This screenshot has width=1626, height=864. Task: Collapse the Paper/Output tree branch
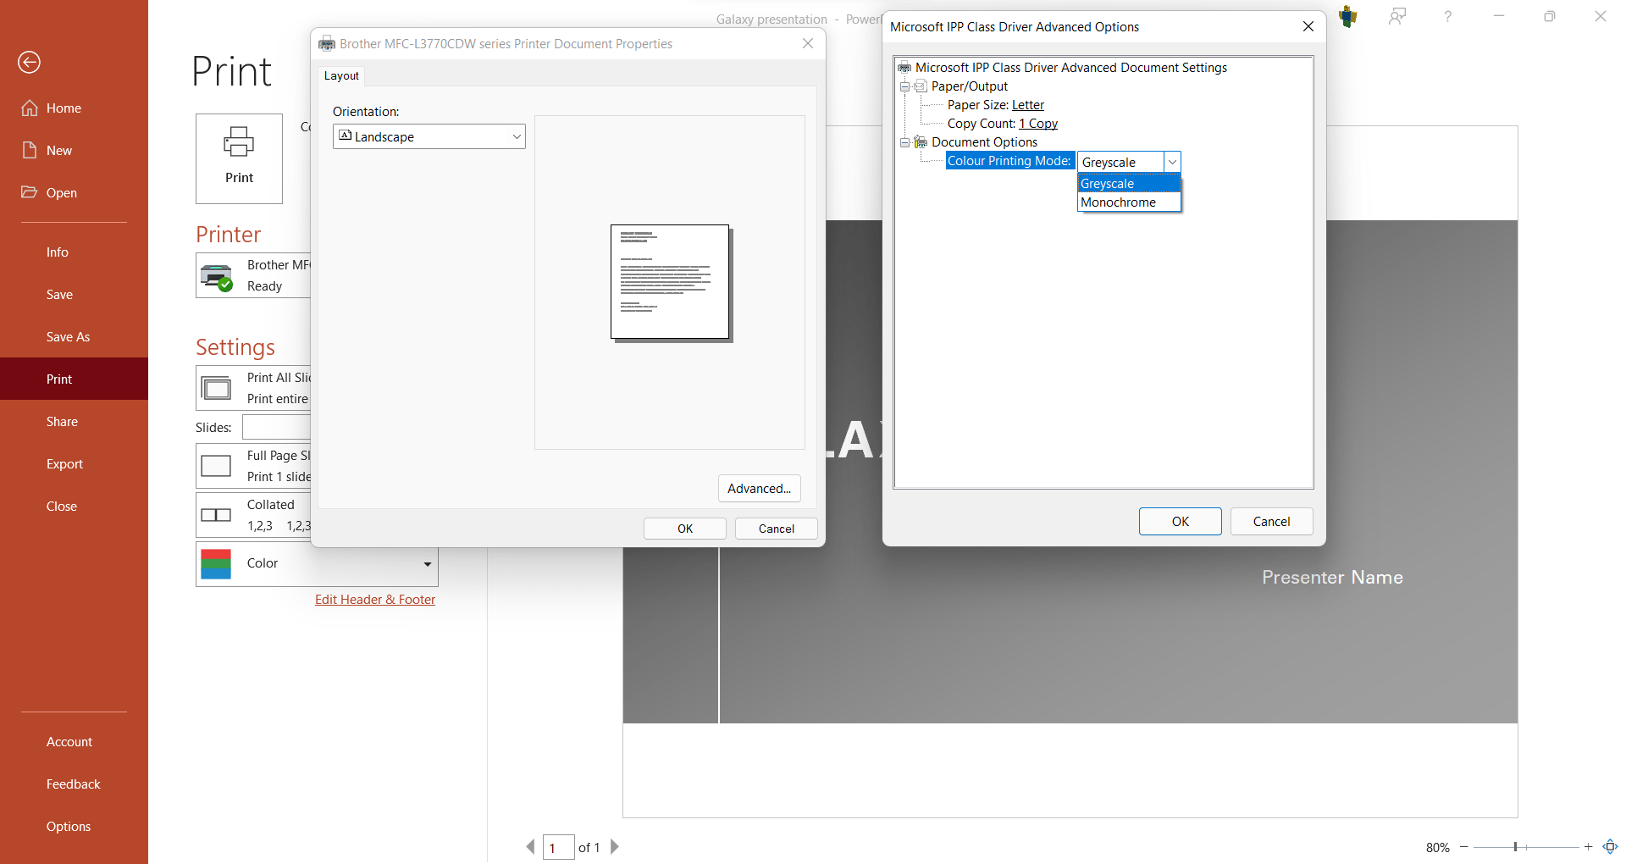pos(904,86)
